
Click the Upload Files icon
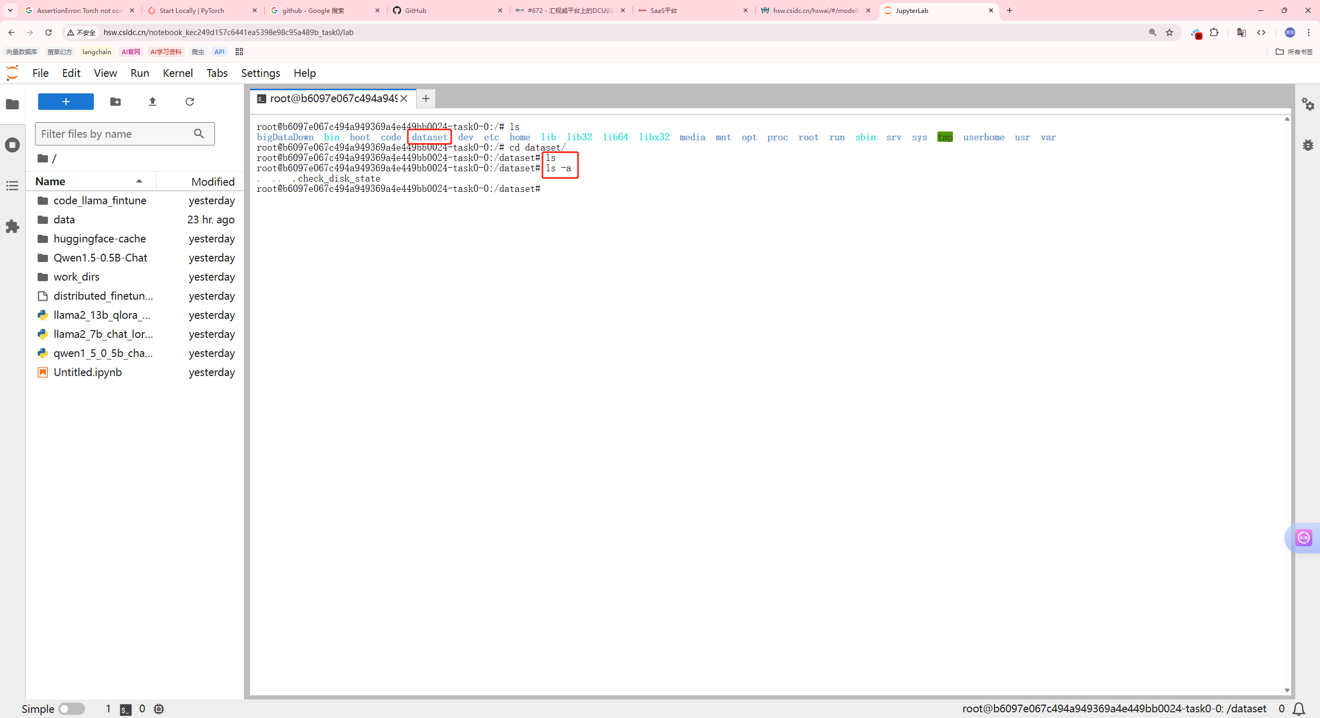pyautogui.click(x=152, y=102)
